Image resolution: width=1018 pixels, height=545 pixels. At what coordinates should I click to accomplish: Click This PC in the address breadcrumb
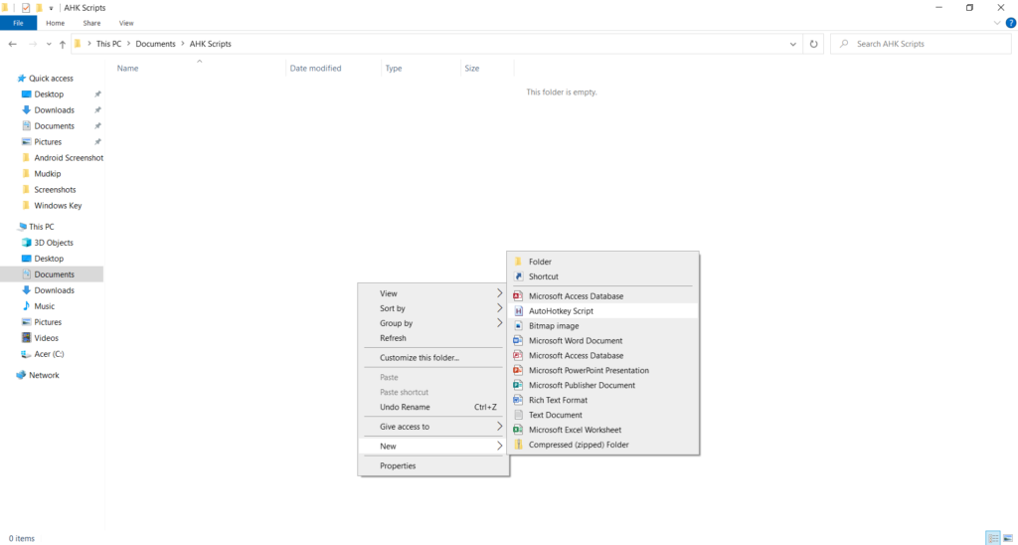(108, 44)
